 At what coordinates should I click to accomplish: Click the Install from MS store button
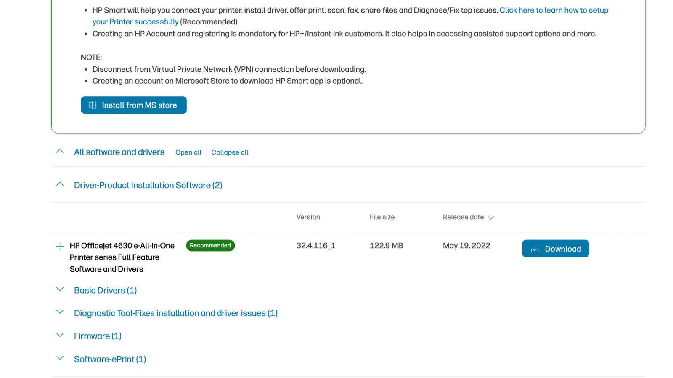click(133, 105)
